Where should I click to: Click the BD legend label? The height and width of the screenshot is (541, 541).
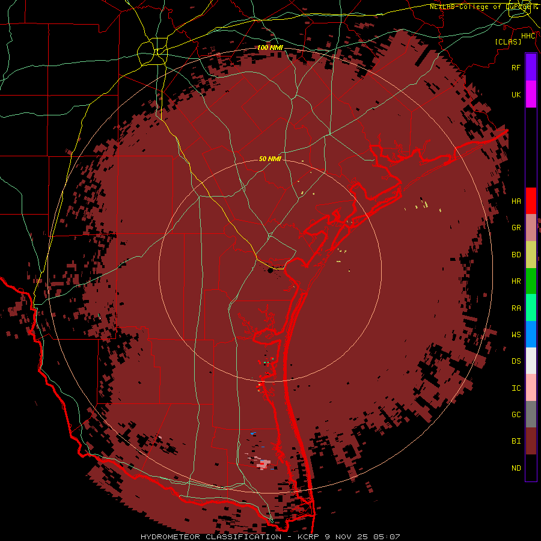pos(516,254)
